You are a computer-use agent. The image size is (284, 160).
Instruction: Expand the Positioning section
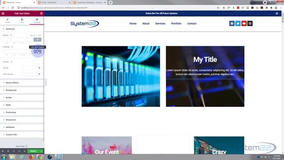pyautogui.click(x=22, y=112)
